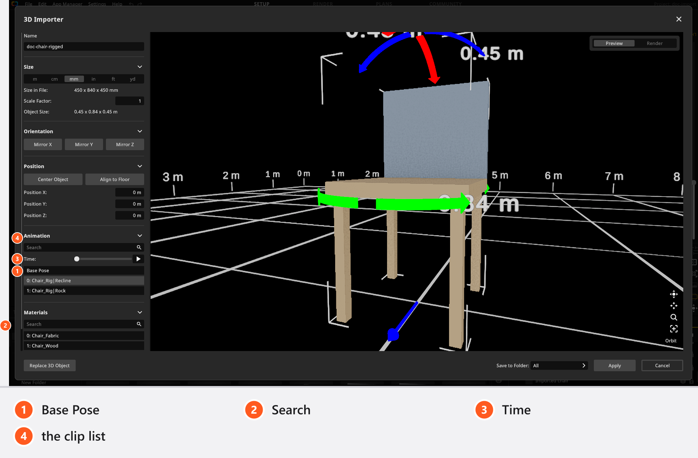
Task: Click the Mirror X button
Action: (43, 144)
